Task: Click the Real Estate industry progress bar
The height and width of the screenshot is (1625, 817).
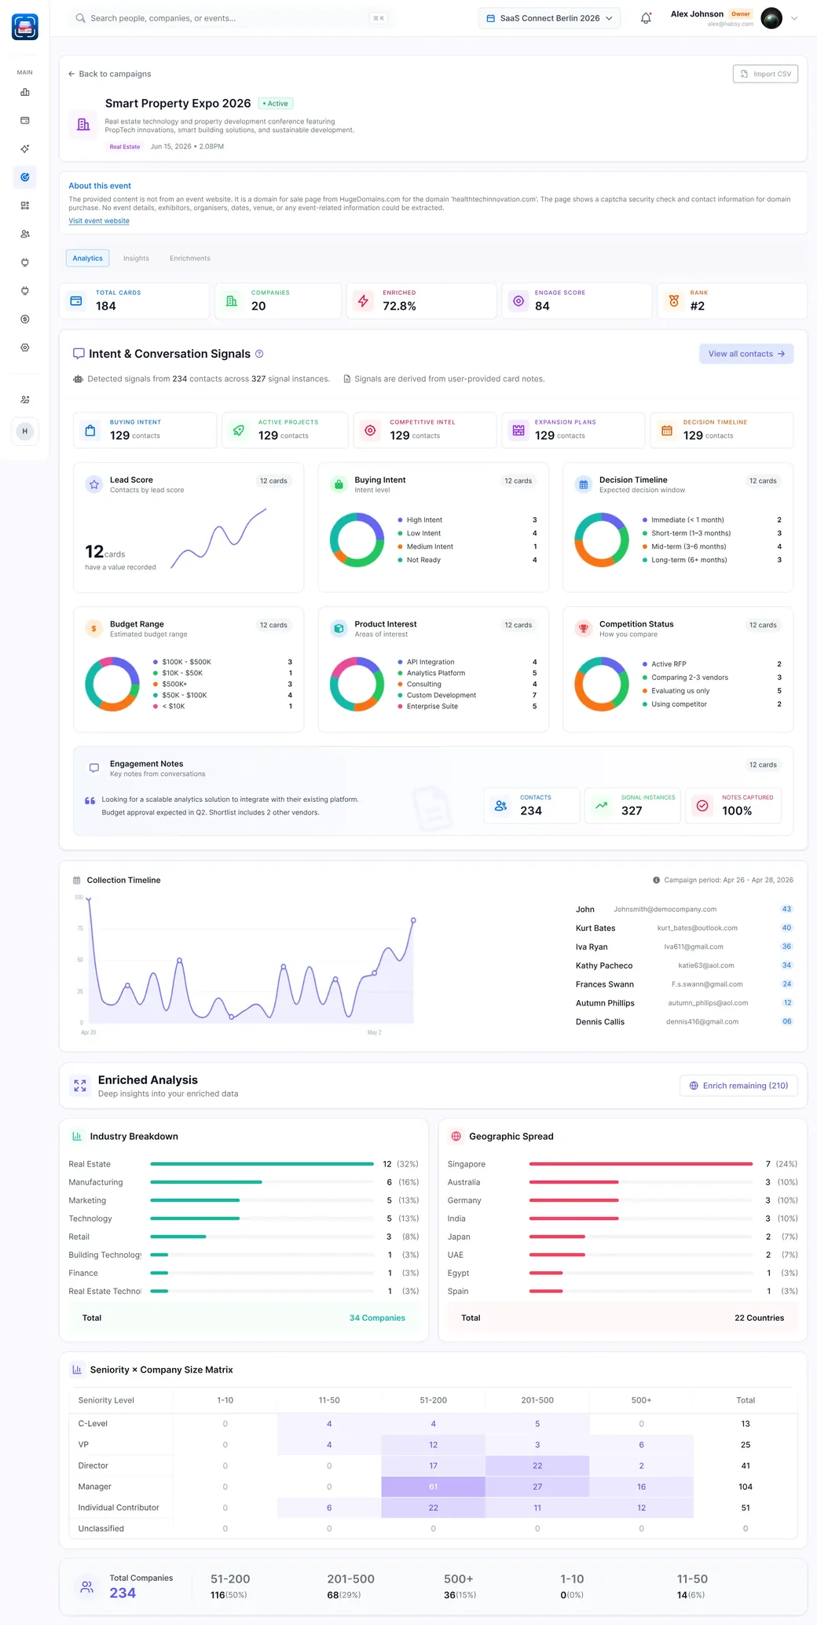Action: click(262, 1164)
